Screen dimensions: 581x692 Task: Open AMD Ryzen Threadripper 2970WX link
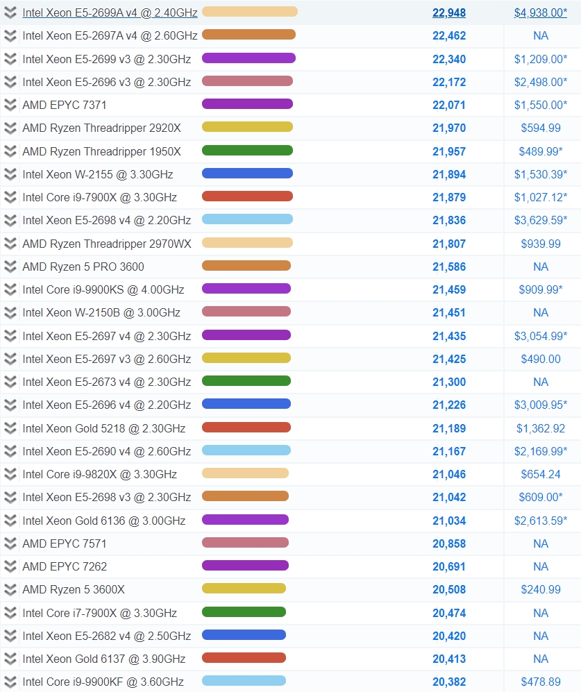coord(107,244)
